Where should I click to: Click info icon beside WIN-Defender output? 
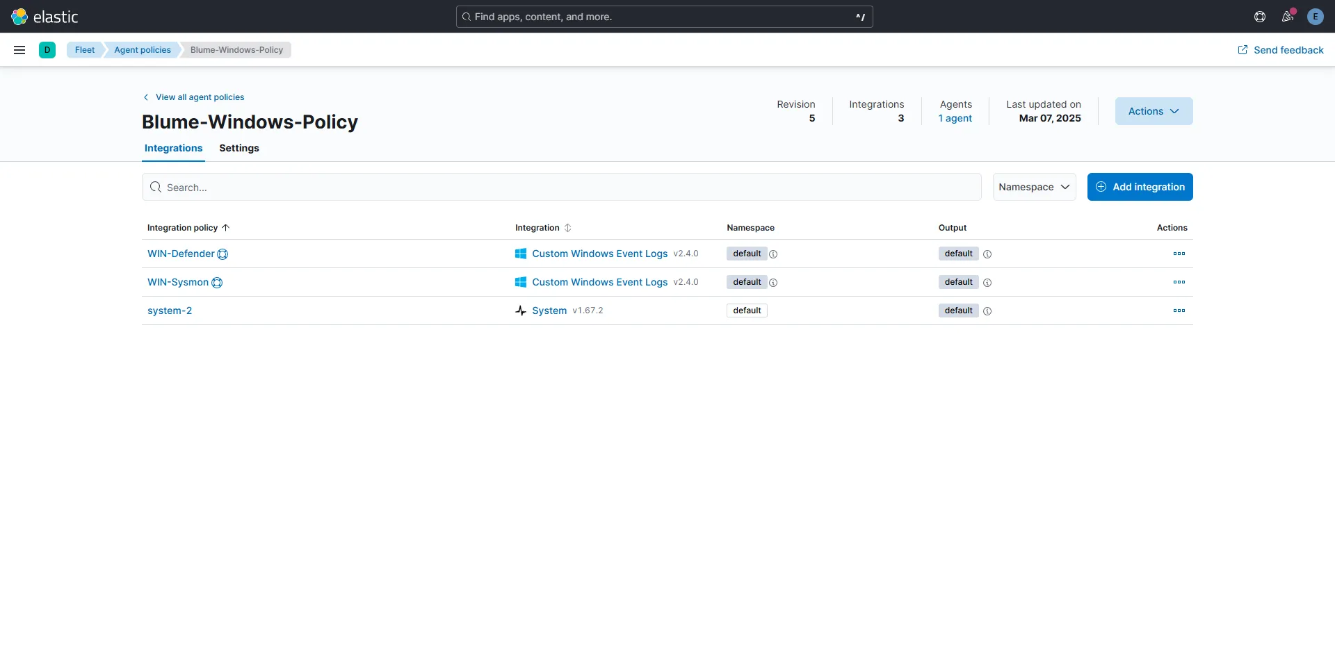[987, 254]
